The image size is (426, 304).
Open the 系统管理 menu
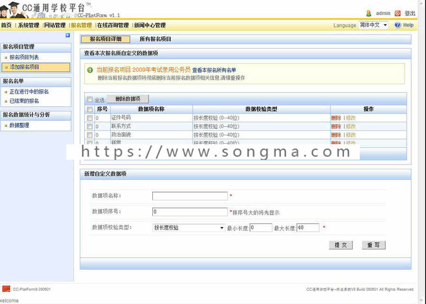[28, 25]
